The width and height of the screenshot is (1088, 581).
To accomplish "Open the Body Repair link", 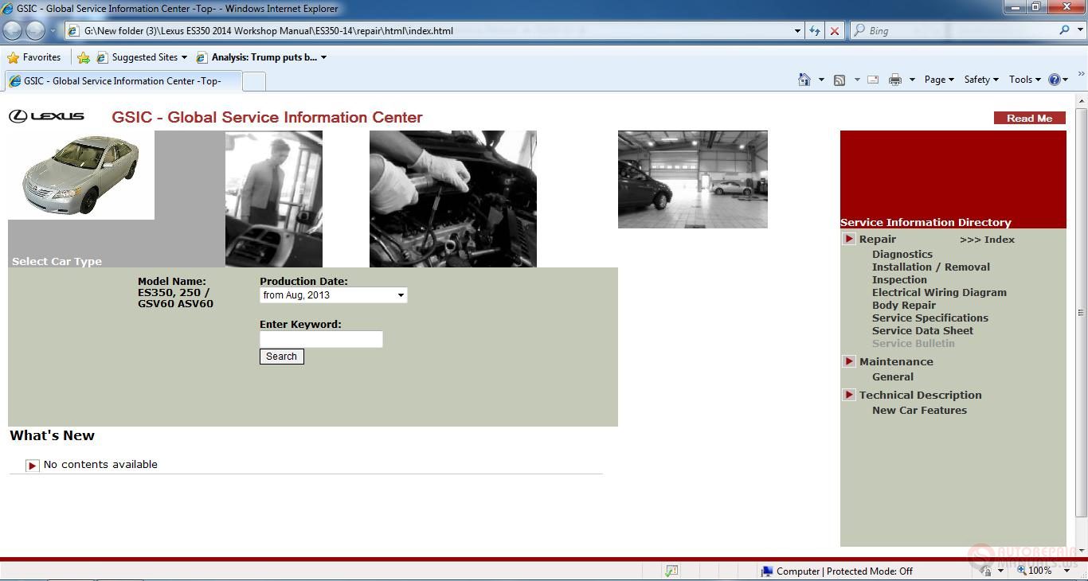I will [x=903, y=306].
